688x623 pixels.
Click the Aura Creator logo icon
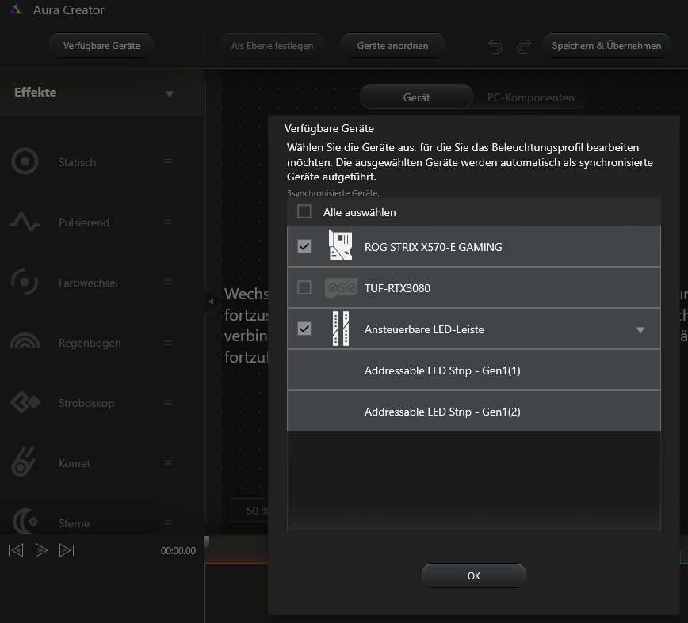[16, 9]
